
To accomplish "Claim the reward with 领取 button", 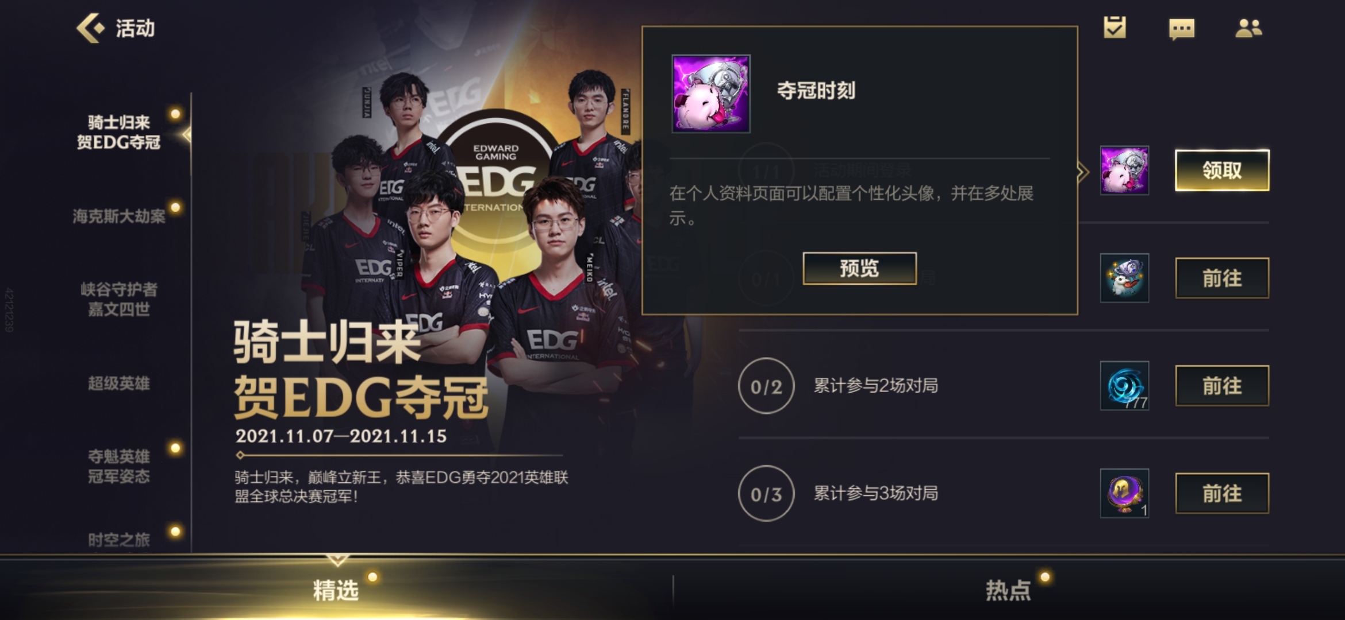I will [1222, 170].
